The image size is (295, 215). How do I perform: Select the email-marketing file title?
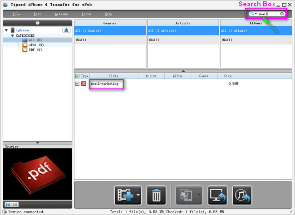[x=104, y=84]
